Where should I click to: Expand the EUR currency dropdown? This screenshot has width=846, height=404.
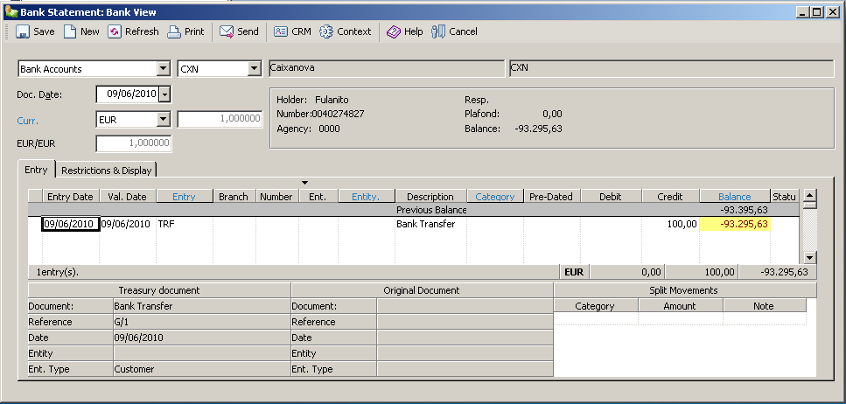pos(163,120)
